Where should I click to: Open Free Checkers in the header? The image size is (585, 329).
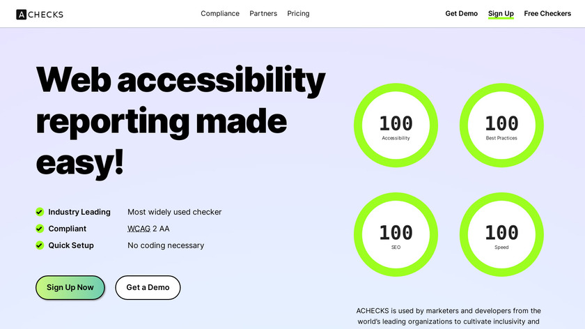pyautogui.click(x=547, y=14)
